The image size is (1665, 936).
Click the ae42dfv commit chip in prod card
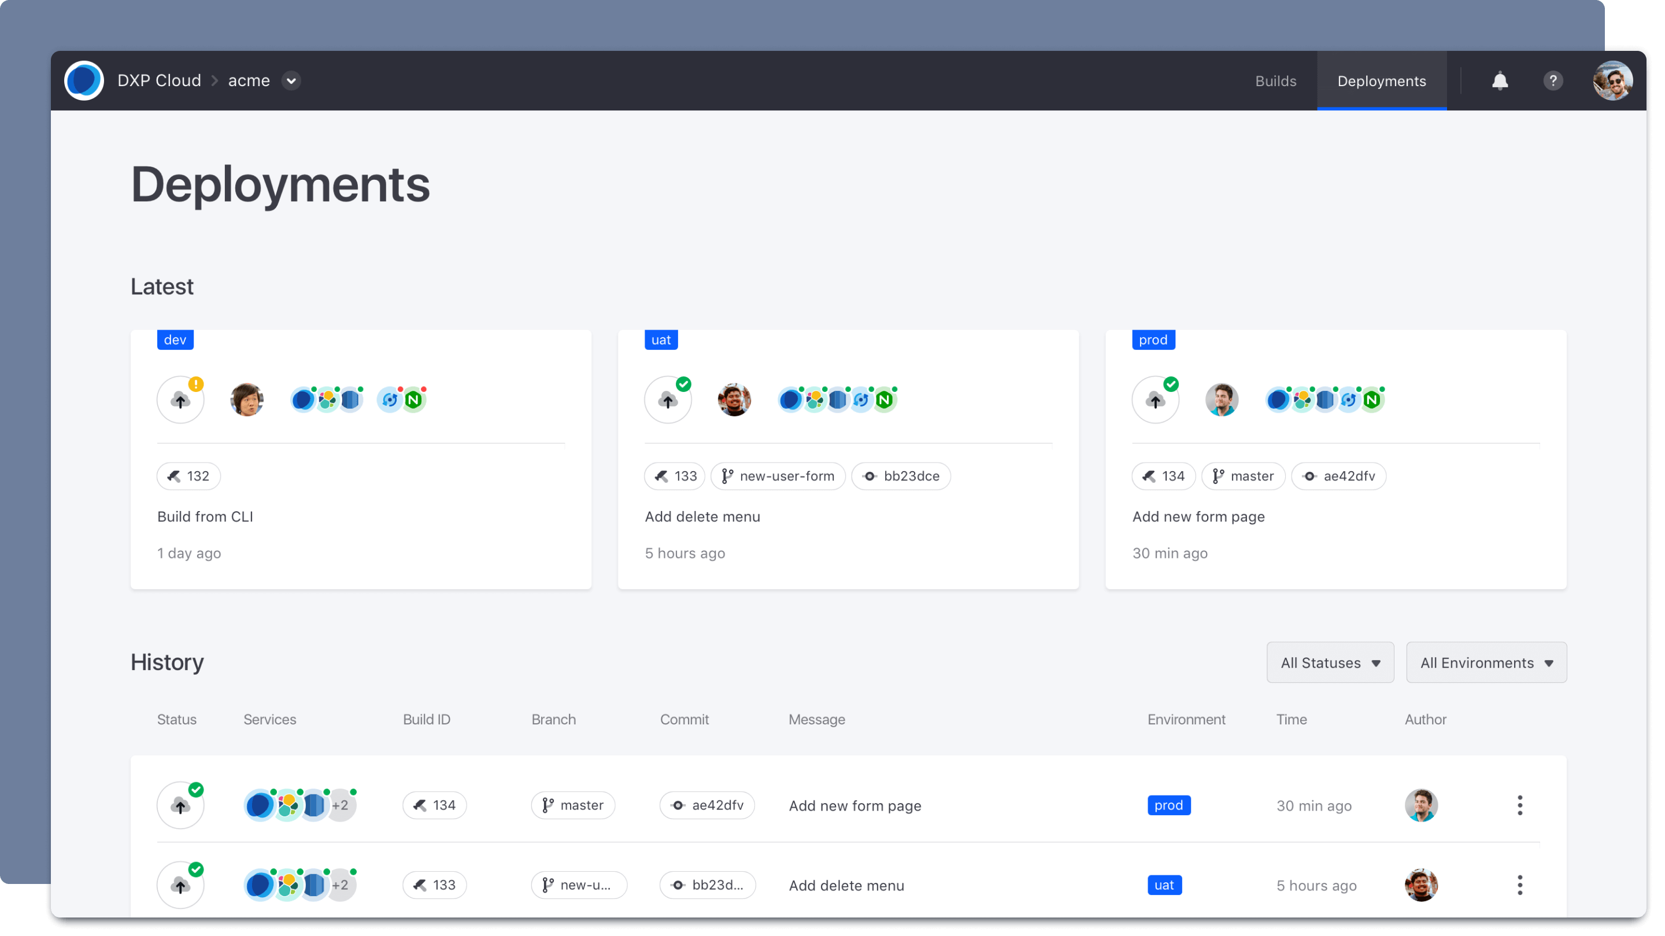(1338, 476)
